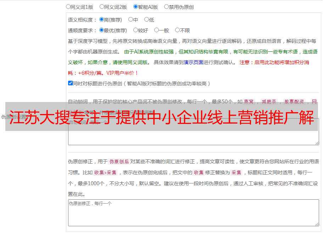The width and height of the screenshot is (323, 233).
Task: Click the 燕窝 example keyword tag
Action: (x=249, y=102)
